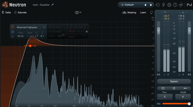The width and height of the screenshot is (193, 107).
Task: Click the input meter down-triangle icon
Action: (x=165, y=12)
